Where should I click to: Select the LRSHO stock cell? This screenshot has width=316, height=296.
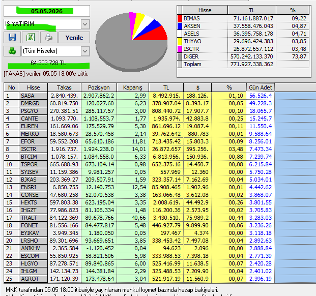click(x=34, y=241)
